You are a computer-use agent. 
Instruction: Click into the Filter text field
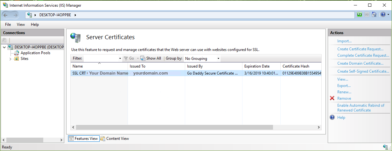(101, 59)
